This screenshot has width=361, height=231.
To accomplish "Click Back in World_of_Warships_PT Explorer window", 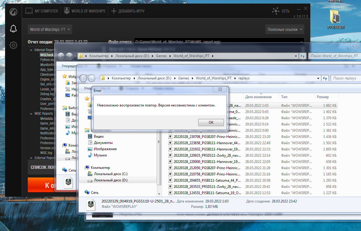I will (61, 56).
